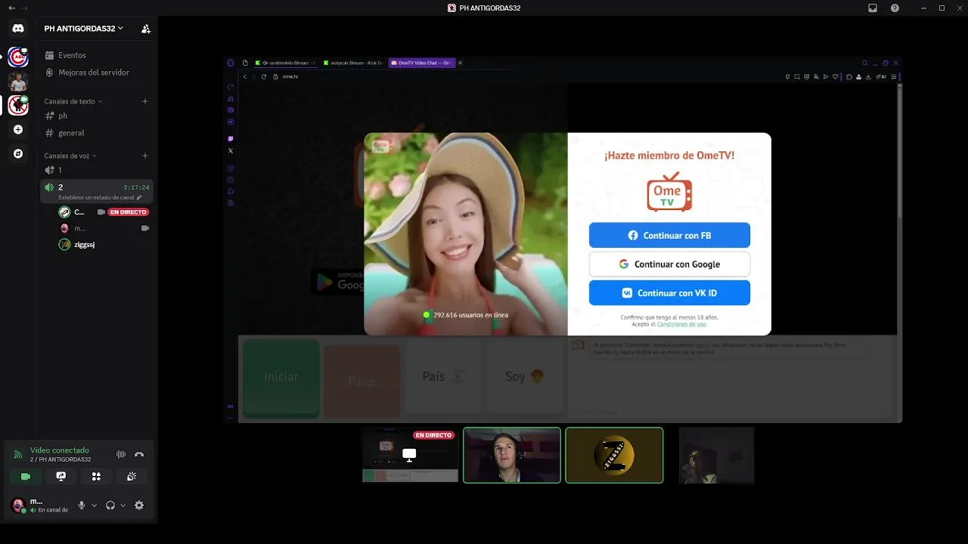Open a new tab in streamed browser
The width and height of the screenshot is (968, 544).
point(460,63)
